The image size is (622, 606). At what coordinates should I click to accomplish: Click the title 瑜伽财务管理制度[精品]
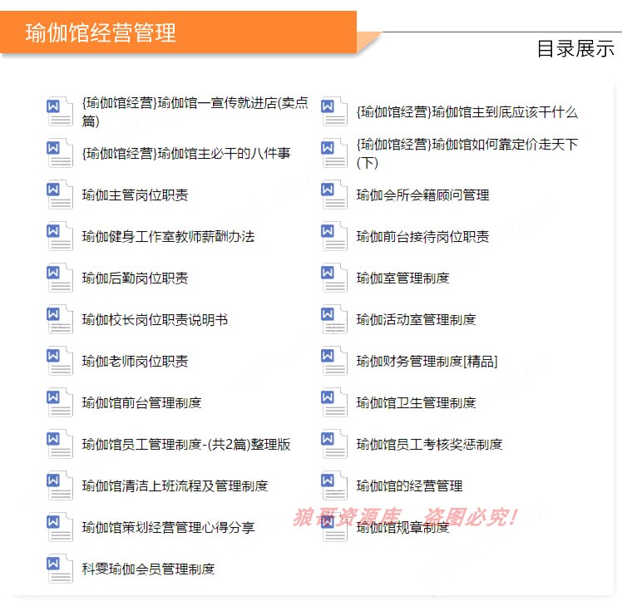coord(427,362)
